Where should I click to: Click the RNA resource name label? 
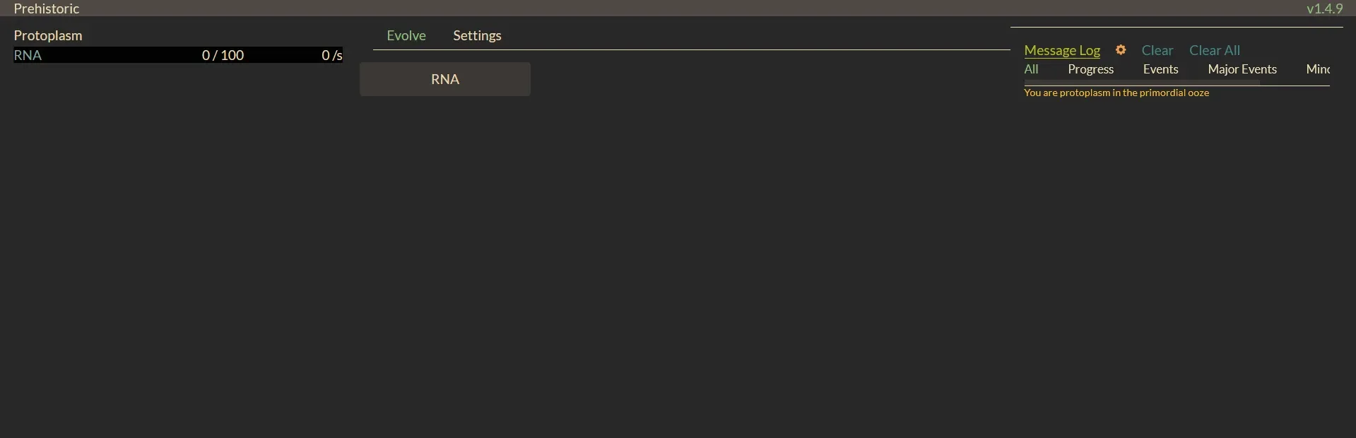[28, 55]
